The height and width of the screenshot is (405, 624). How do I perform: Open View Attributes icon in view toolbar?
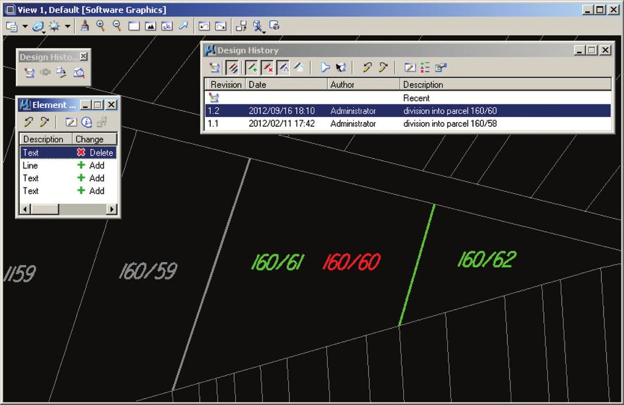[12, 27]
